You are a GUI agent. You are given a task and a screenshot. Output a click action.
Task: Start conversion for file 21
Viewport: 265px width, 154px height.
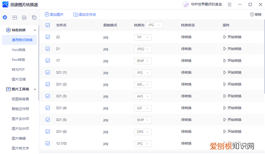click(x=232, y=49)
